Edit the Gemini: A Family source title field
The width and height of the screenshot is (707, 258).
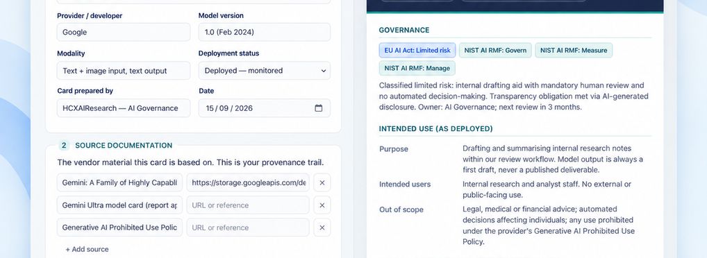[x=119, y=183]
